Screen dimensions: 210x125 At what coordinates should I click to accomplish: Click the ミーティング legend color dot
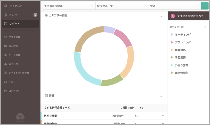tap(172, 34)
